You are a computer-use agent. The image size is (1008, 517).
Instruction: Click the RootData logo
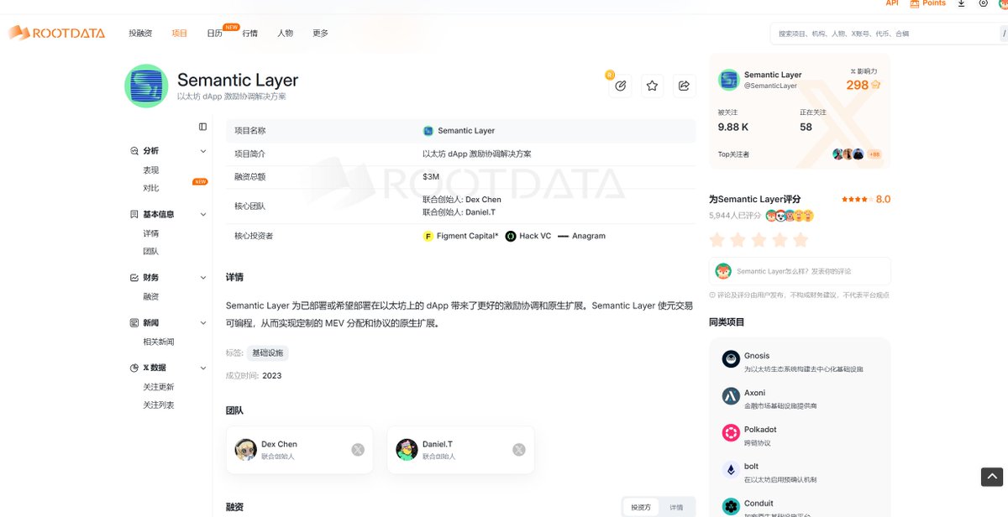click(x=57, y=33)
